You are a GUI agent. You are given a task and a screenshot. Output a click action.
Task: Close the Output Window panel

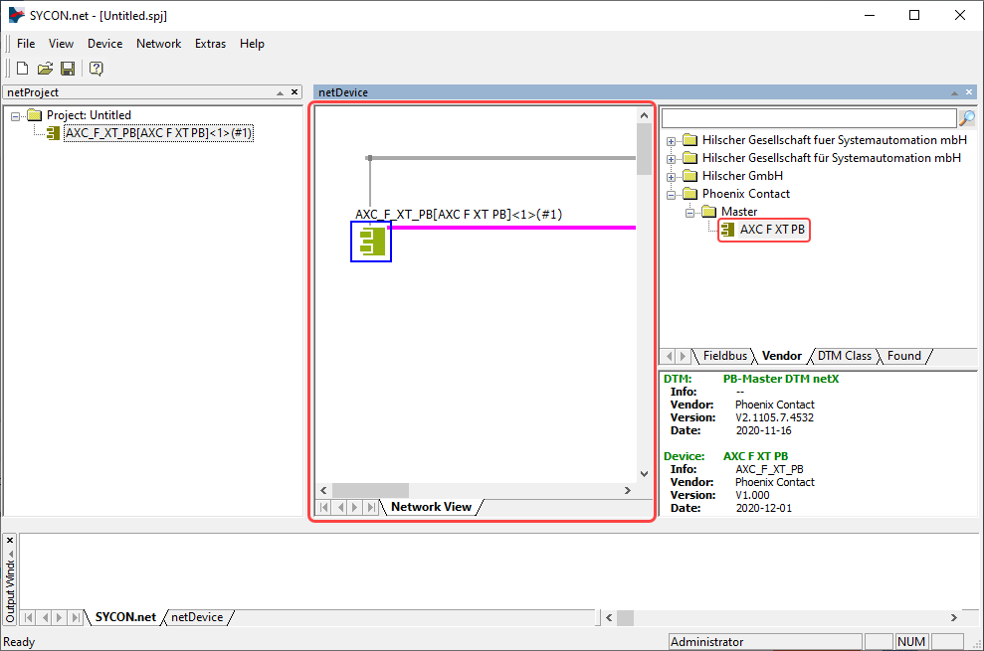click(x=9, y=540)
